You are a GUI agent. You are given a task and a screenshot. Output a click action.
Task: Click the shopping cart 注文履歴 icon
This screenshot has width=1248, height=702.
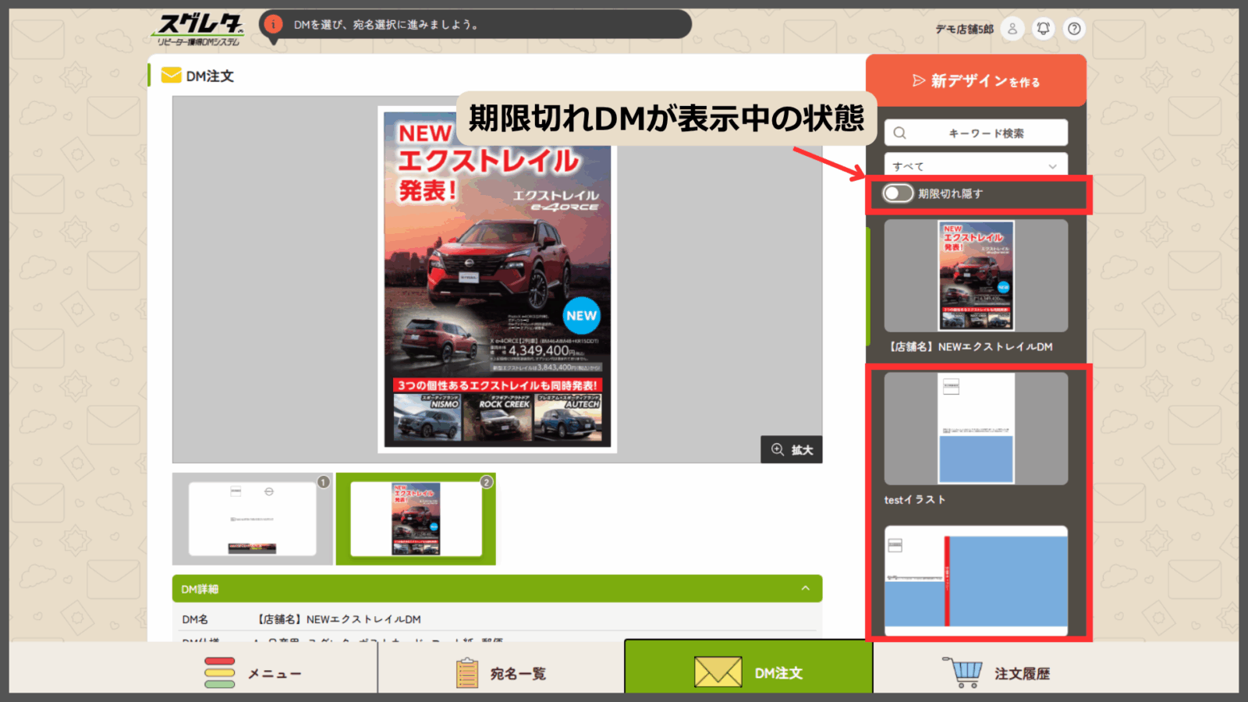tap(963, 672)
